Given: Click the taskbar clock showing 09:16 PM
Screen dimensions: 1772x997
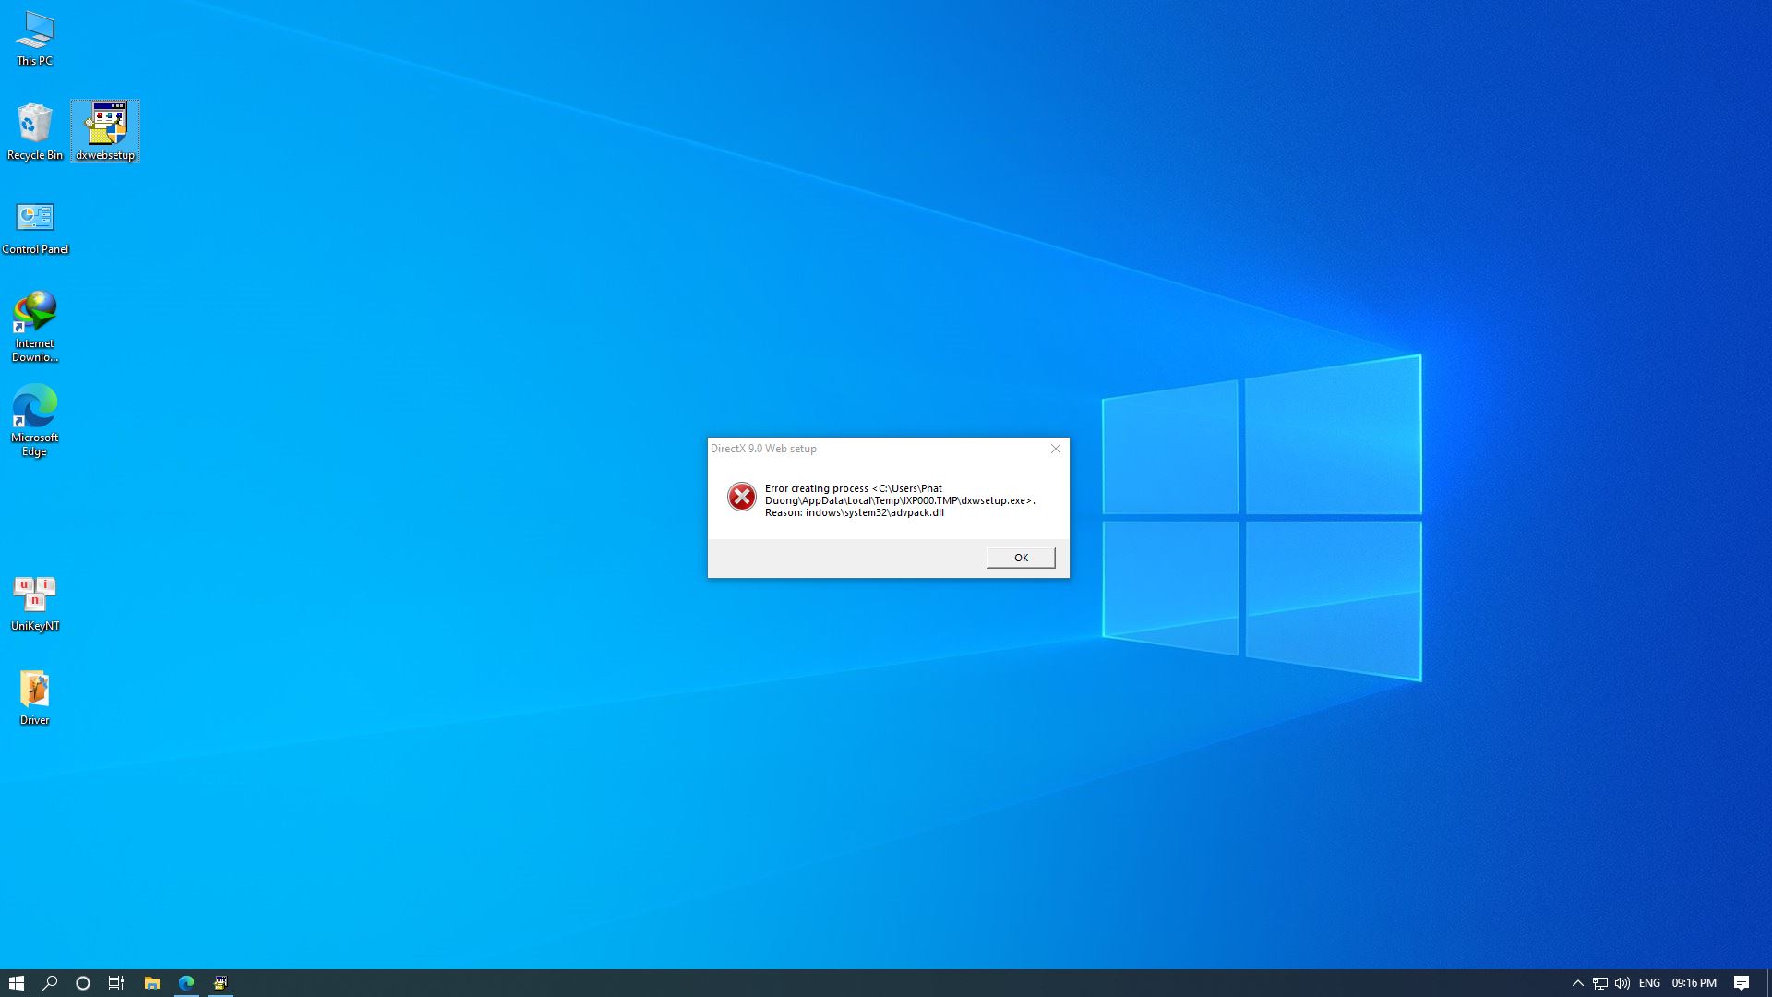Looking at the screenshot, I should (x=1695, y=982).
